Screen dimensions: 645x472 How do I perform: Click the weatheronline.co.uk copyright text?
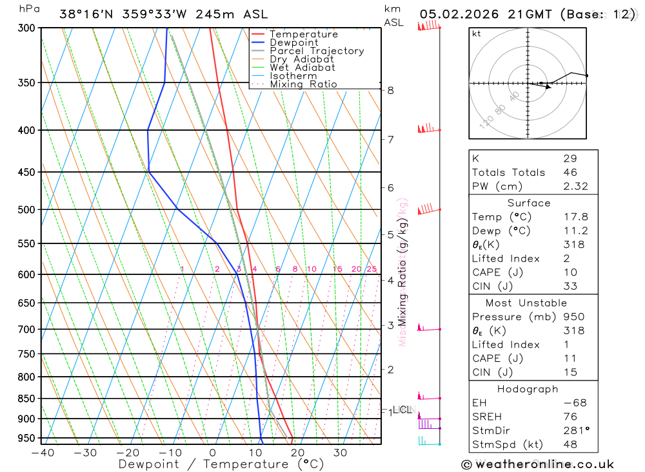click(x=538, y=464)
